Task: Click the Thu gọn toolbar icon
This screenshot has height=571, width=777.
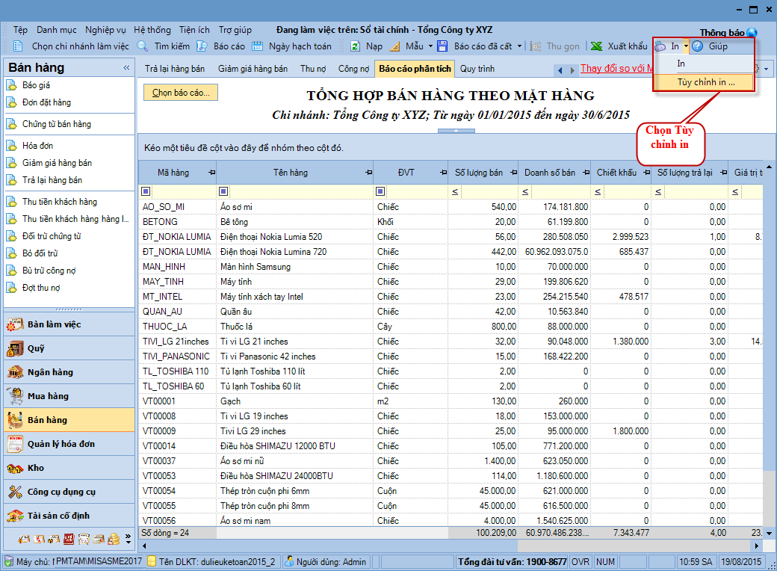Action: pyautogui.click(x=535, y=46)
